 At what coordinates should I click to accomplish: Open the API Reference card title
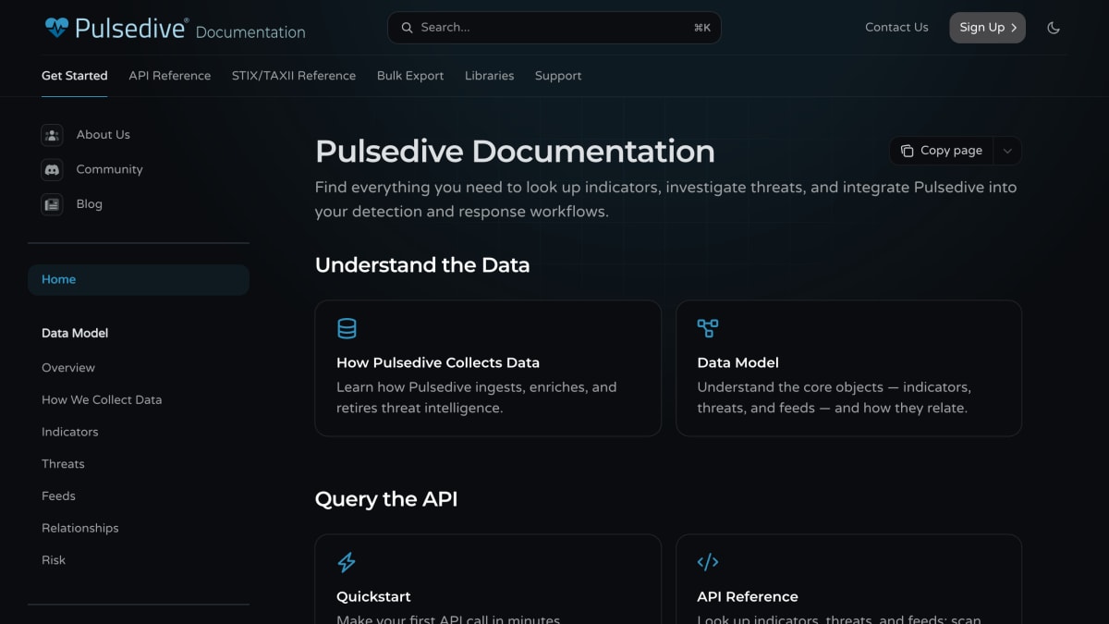point(748,597)
